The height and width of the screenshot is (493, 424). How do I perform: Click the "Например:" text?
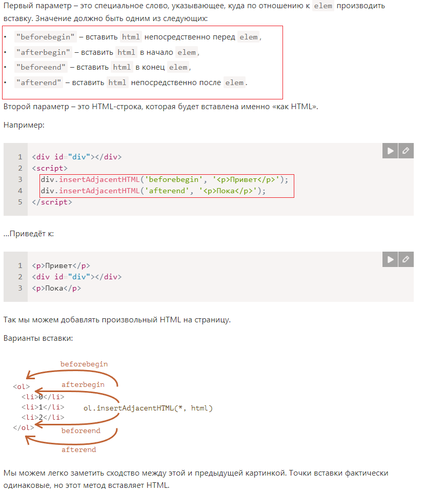coord(24,125)
